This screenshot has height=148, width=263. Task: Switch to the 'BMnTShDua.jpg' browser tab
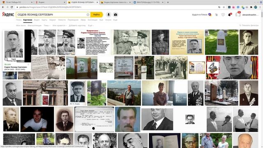(148, 2)
